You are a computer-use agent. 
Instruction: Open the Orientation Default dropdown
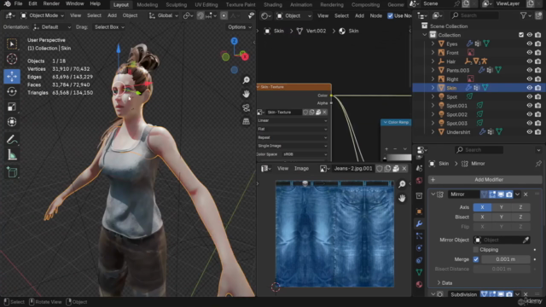(x=52, y=26)
